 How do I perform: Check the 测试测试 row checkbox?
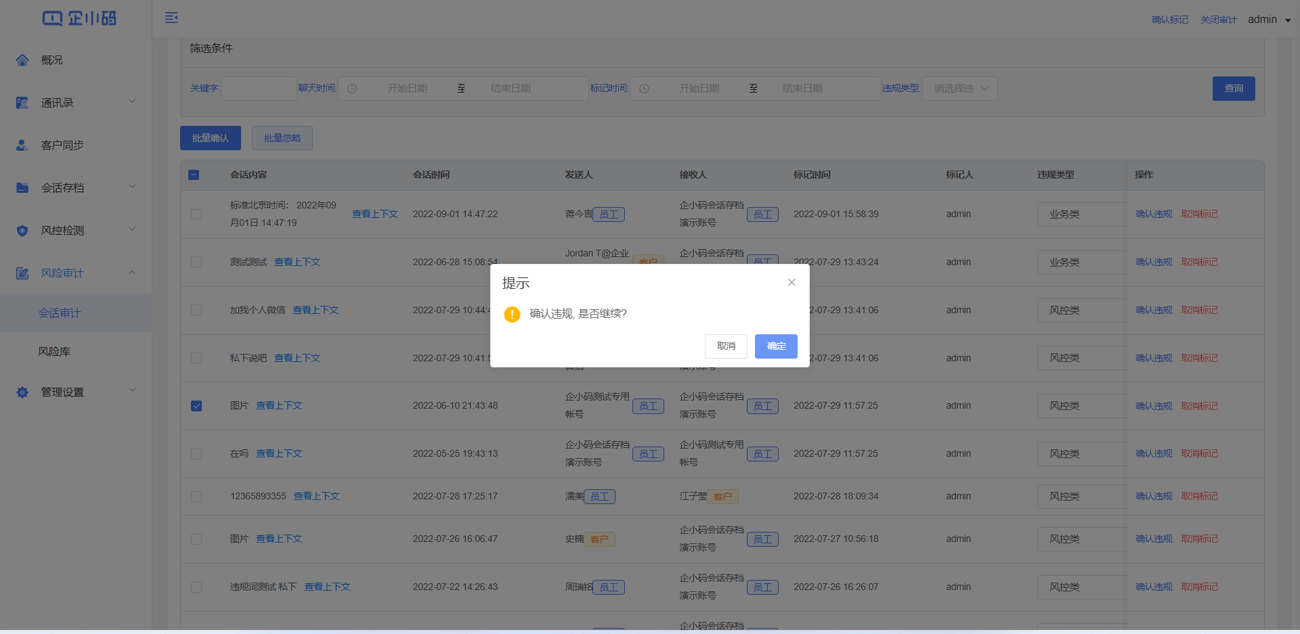tap(196, 262)
